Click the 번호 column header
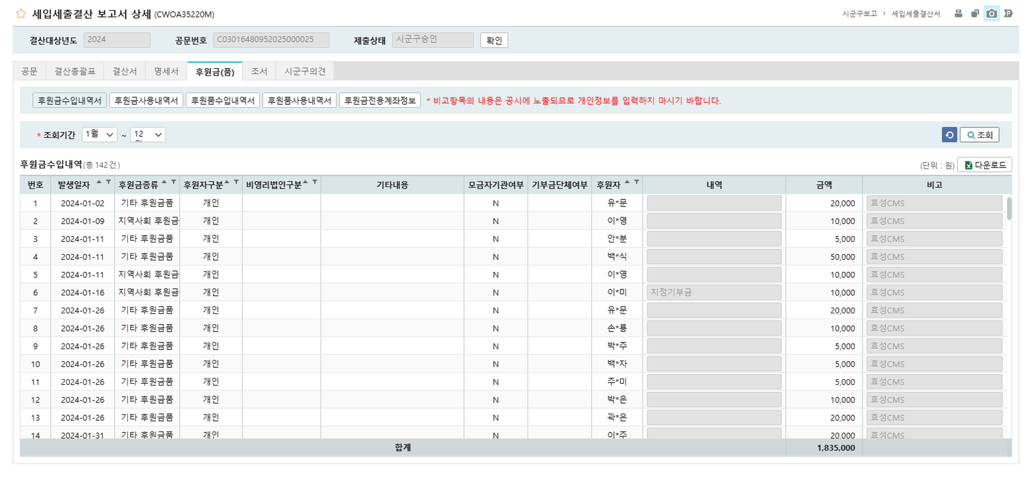 click(x=35, y=185)
